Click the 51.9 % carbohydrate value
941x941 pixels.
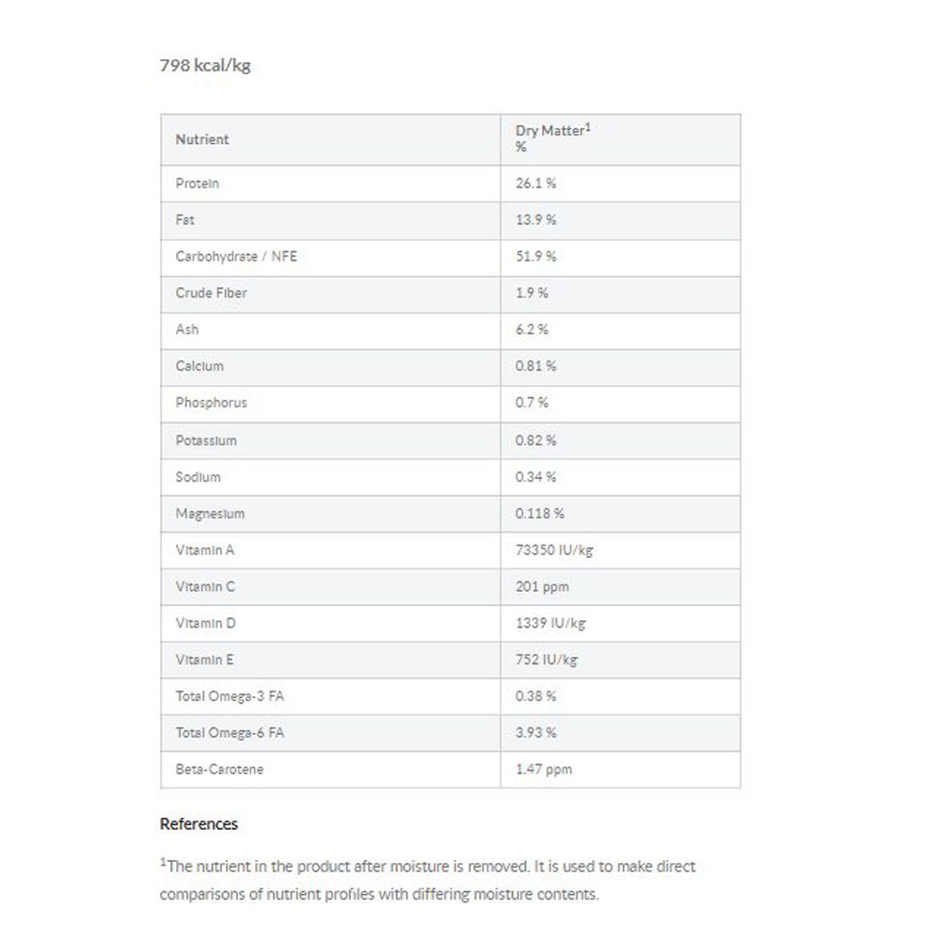click(535, 256)
